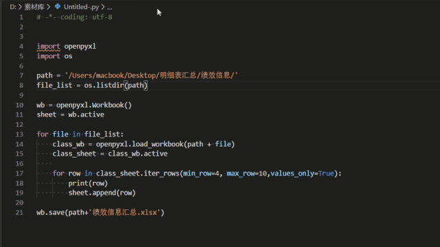
Task: Click line number 17 in gutter
Action: pos(19,174)
